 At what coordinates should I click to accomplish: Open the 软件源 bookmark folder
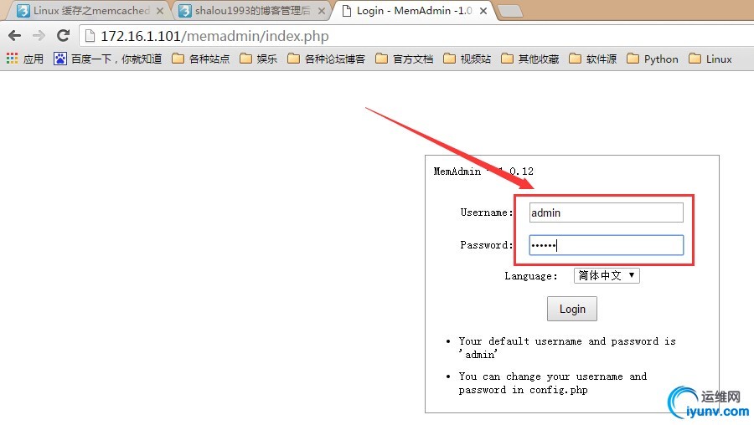click(593, 59)
